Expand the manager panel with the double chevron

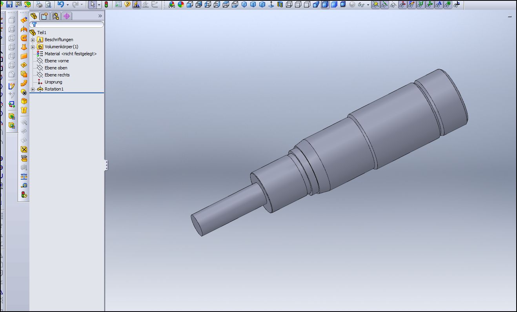100,16
